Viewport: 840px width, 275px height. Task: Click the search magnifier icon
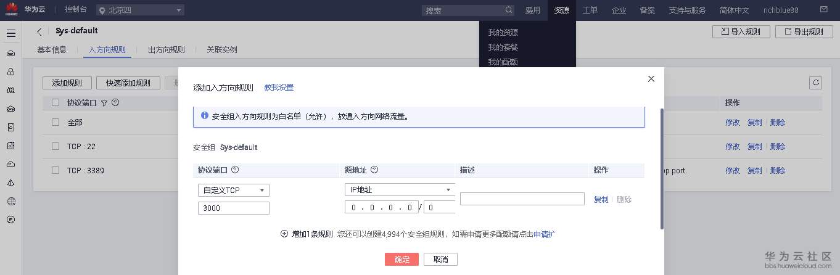point(509,10)
